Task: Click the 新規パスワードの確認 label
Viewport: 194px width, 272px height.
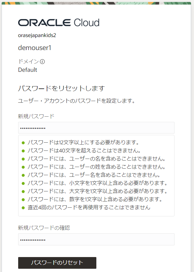Action: pos(44,228)
